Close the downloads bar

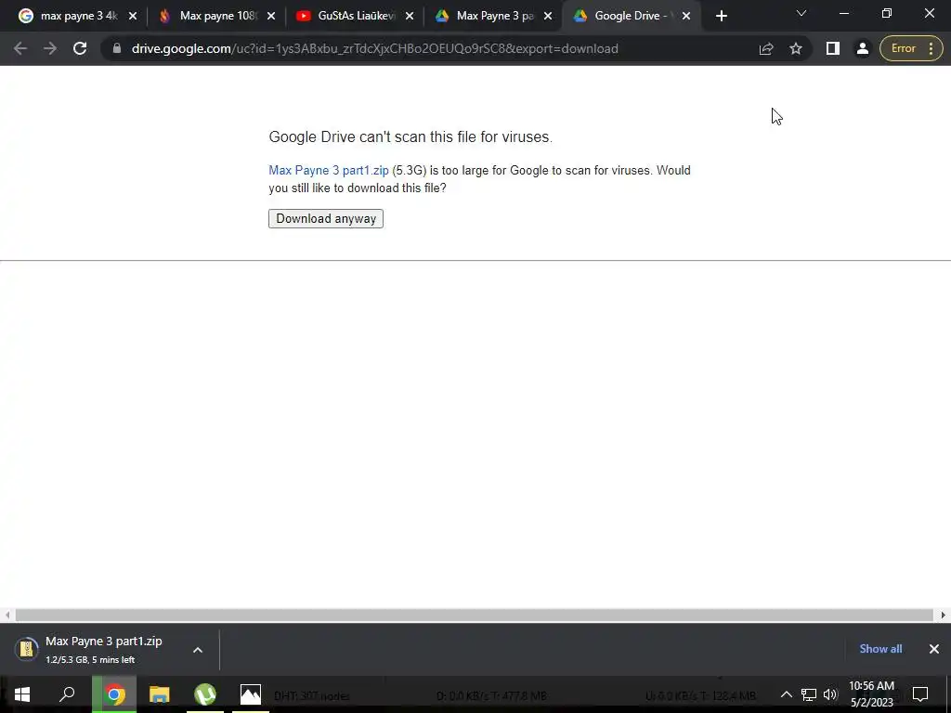tap(934, 649)
